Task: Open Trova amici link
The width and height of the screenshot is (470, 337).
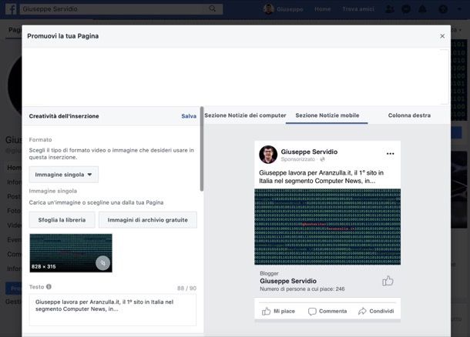Action: click(358, 9)
